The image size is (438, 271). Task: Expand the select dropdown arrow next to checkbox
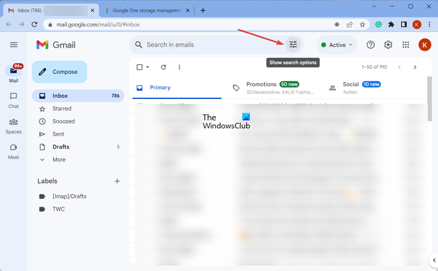[x=148, y=67]
